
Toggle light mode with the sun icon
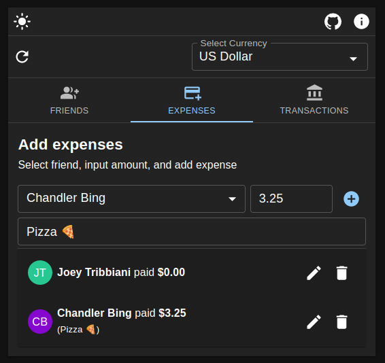[22, 21]
